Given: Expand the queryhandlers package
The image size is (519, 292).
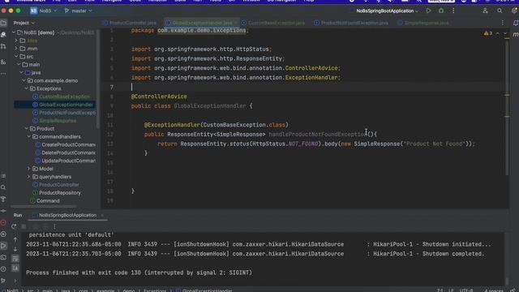Looking at the screenshot, I should [29, 177].
